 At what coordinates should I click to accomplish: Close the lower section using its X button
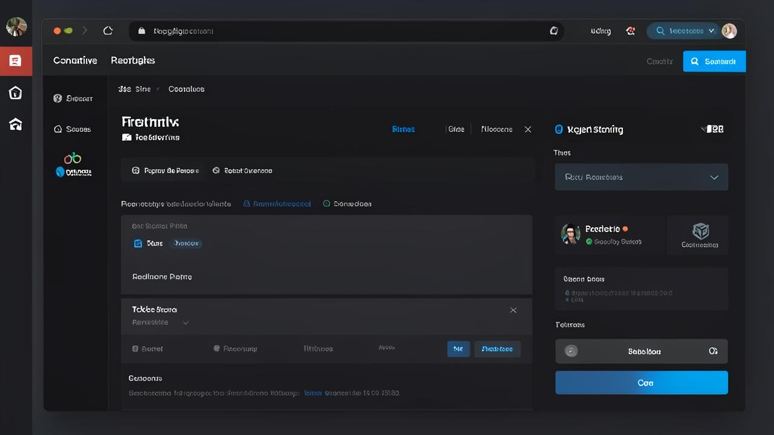point(513,310)
